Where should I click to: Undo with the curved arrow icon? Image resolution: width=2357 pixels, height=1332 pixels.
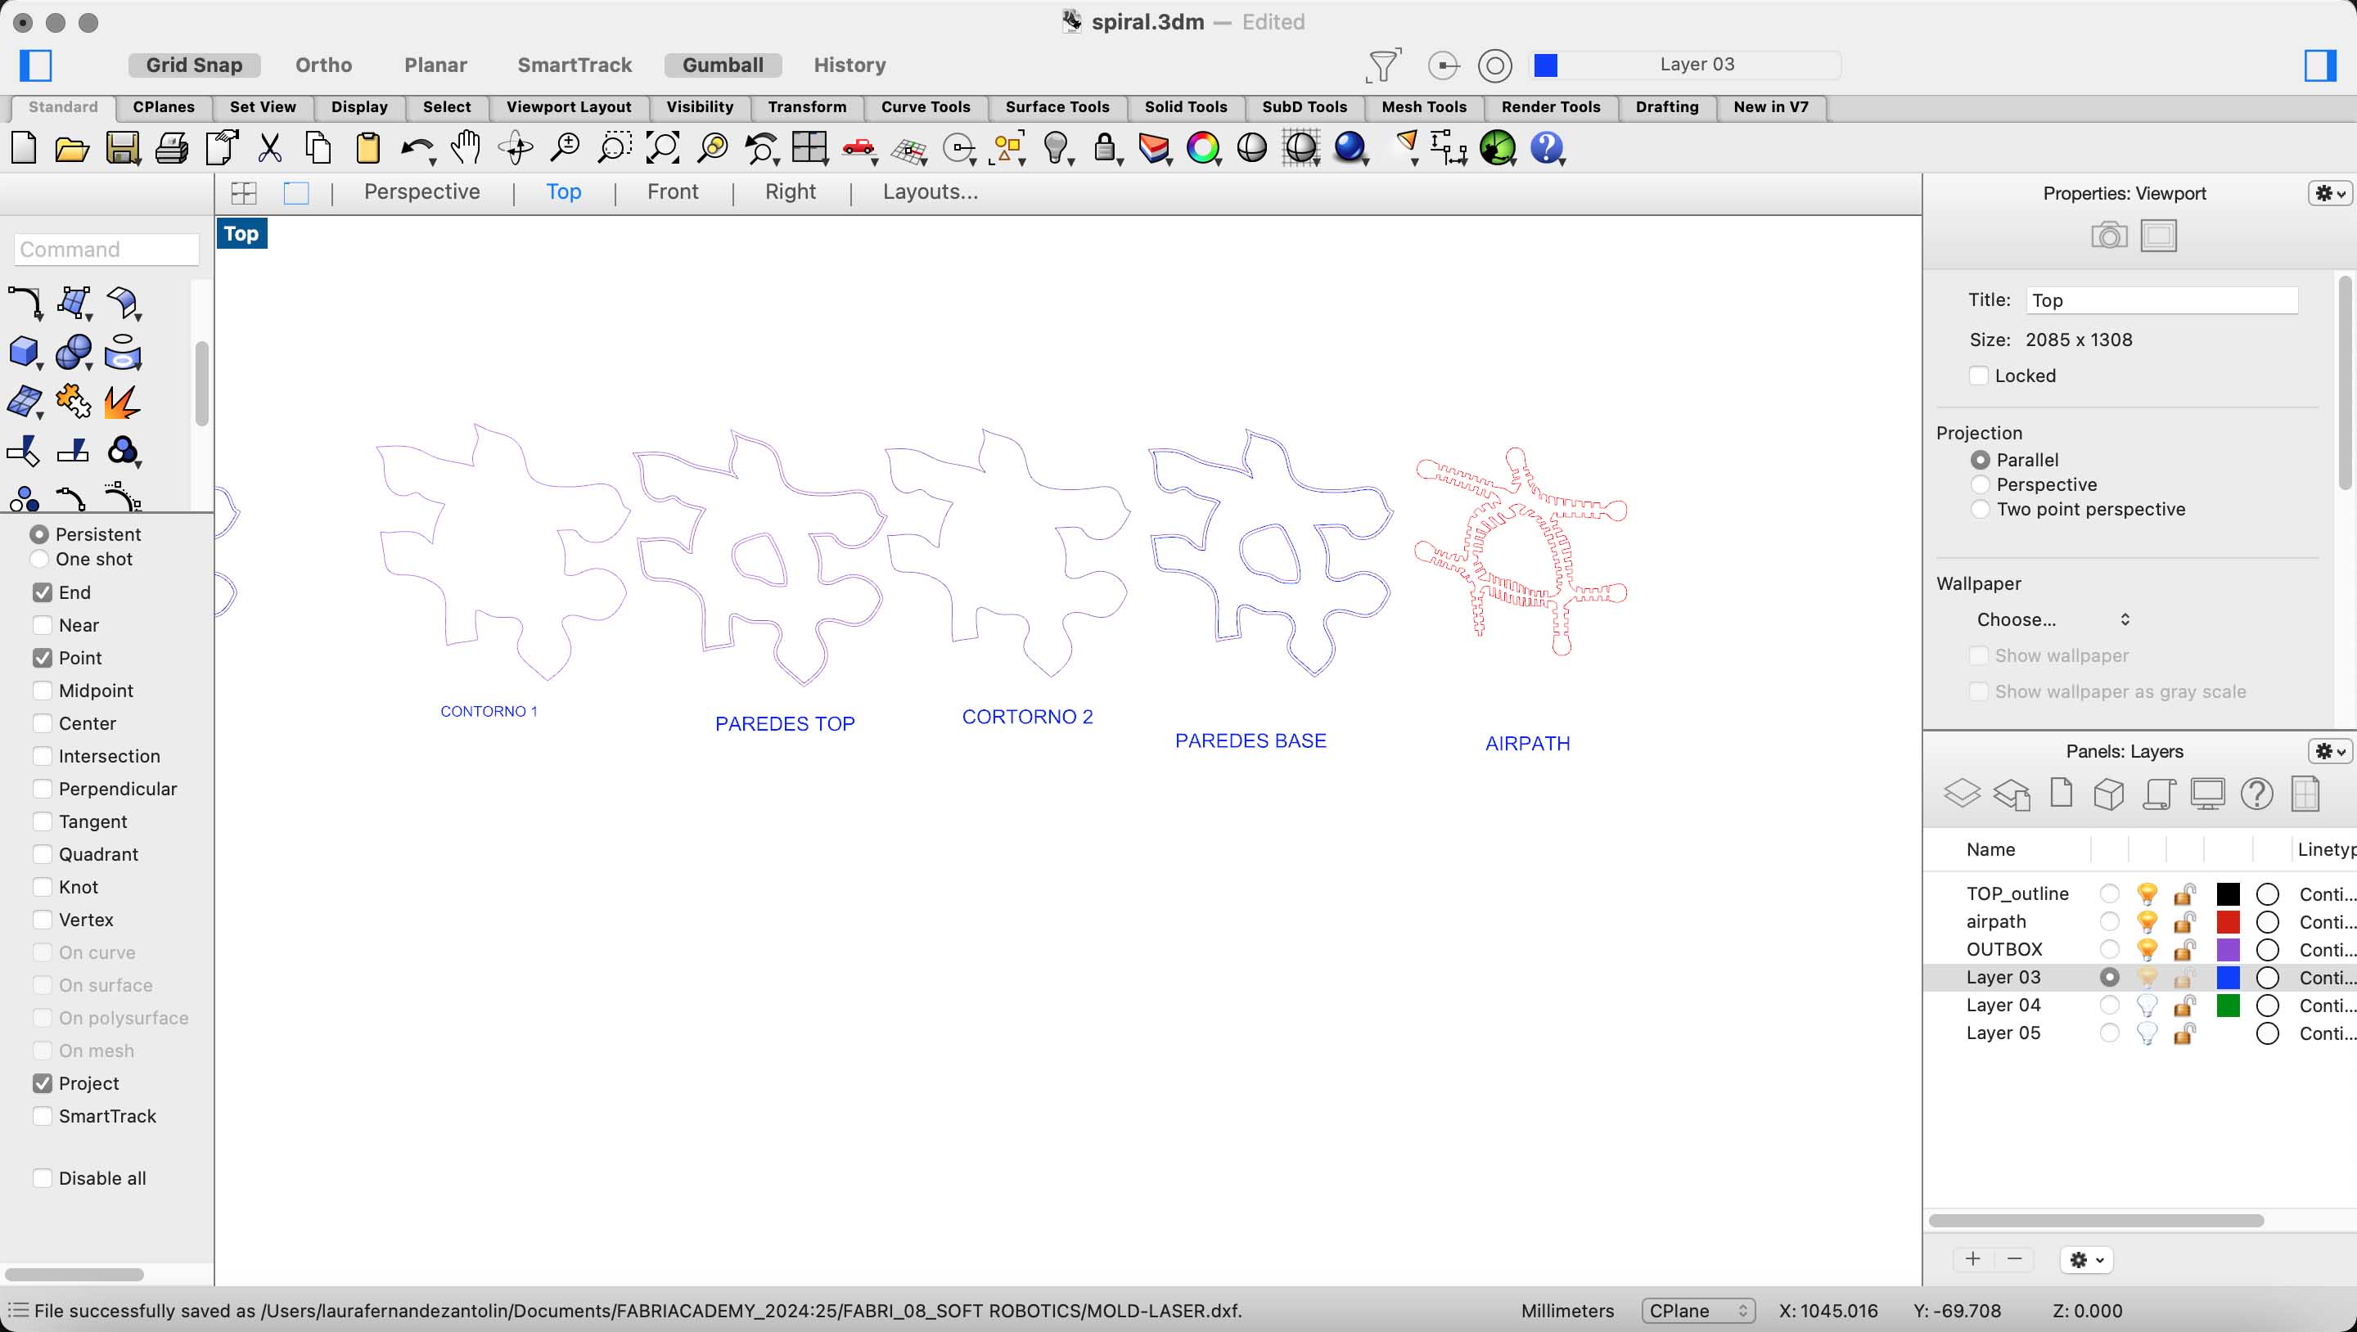[x=417, y=149]
